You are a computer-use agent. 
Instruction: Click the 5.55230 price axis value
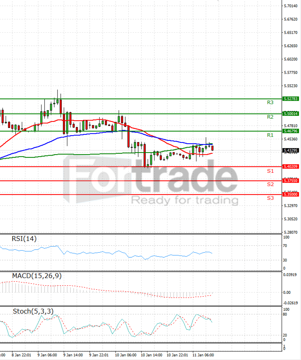(x=291, y=86)
